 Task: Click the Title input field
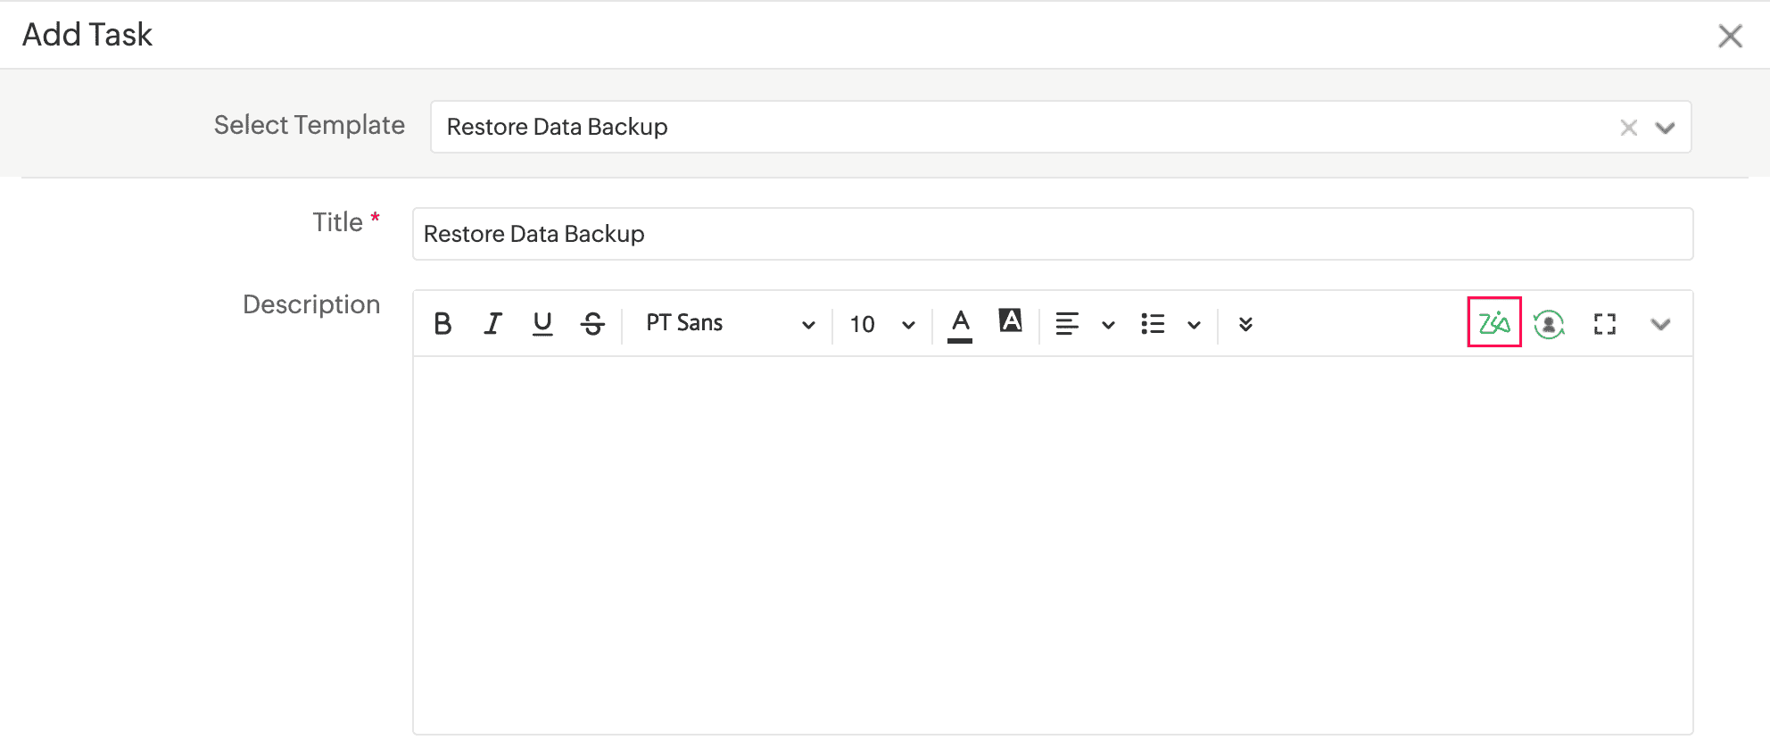pos(1053,234)
